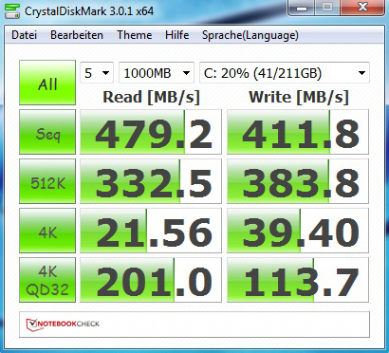The width and height of the screenshot is (389, 353).
Task: Click the Seq read result 479.2
Action: (151, 132)
